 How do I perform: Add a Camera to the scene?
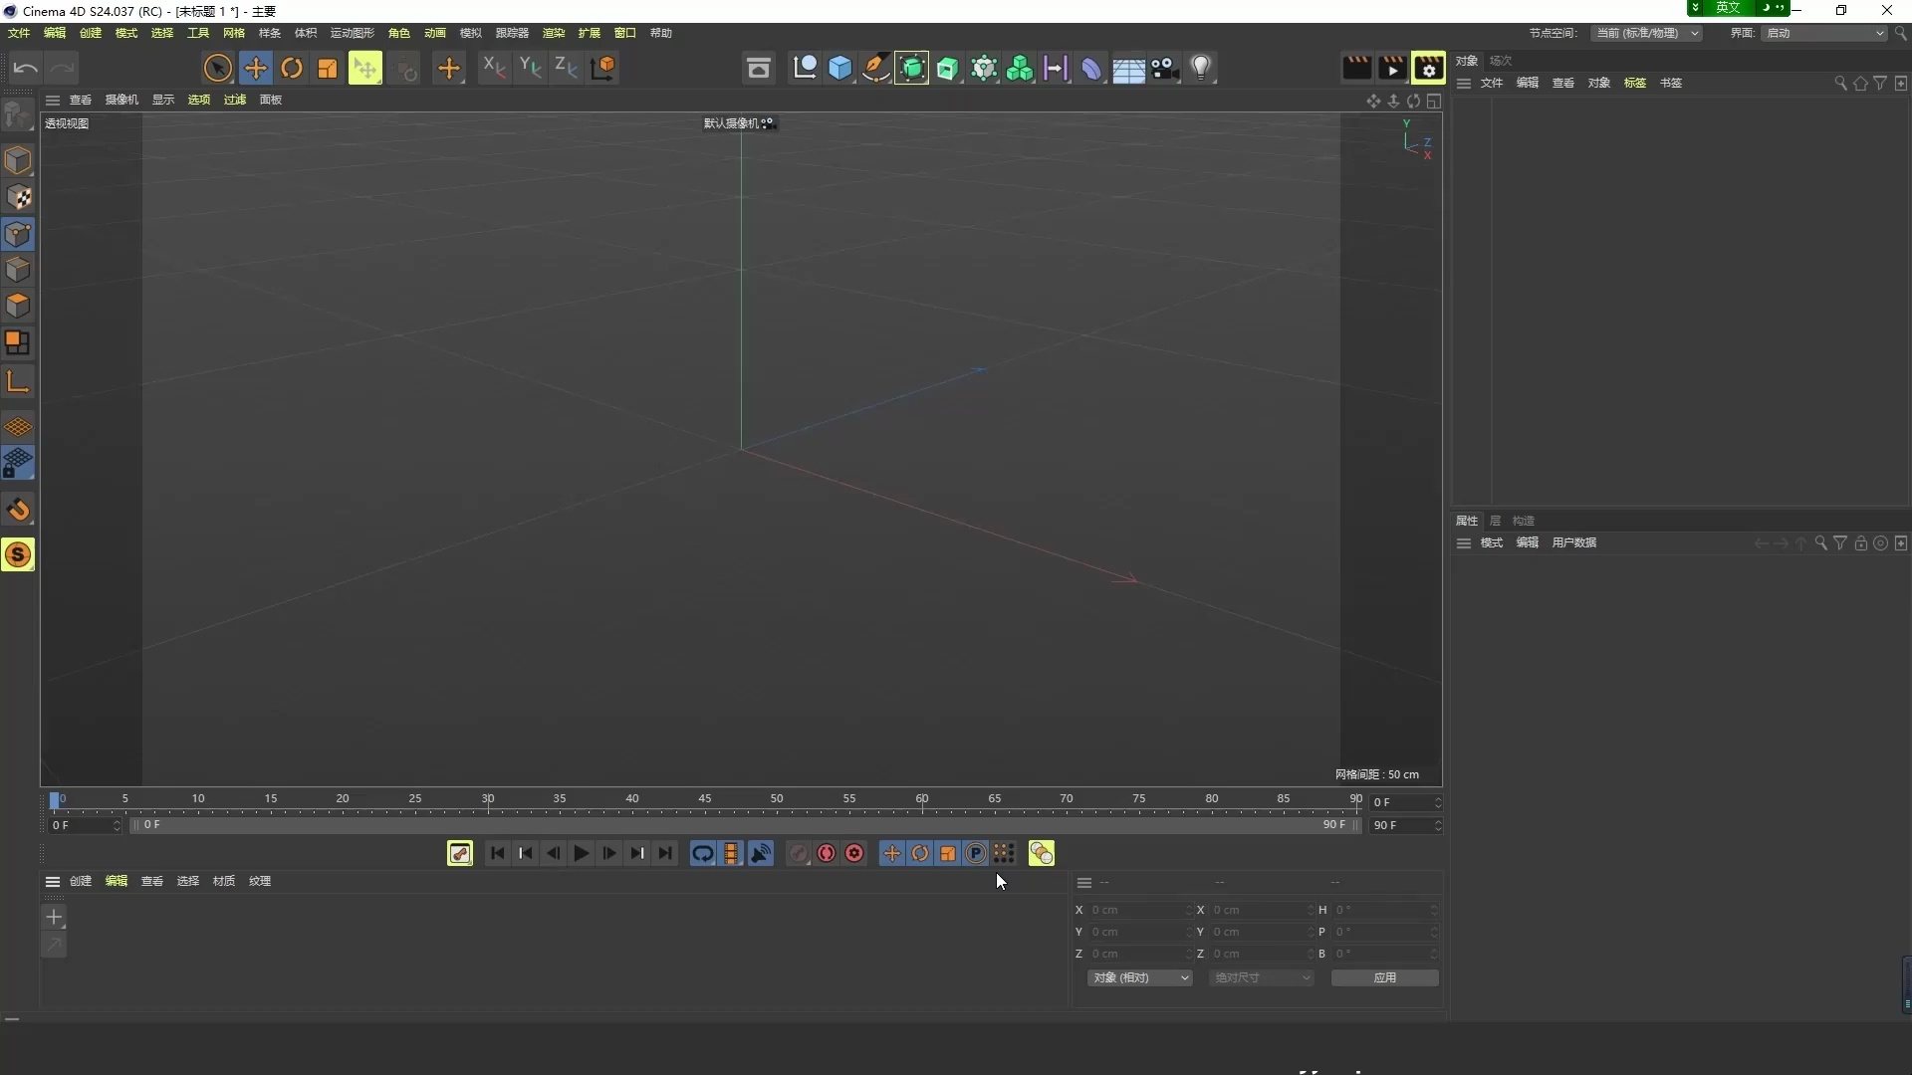point(1165,68)
